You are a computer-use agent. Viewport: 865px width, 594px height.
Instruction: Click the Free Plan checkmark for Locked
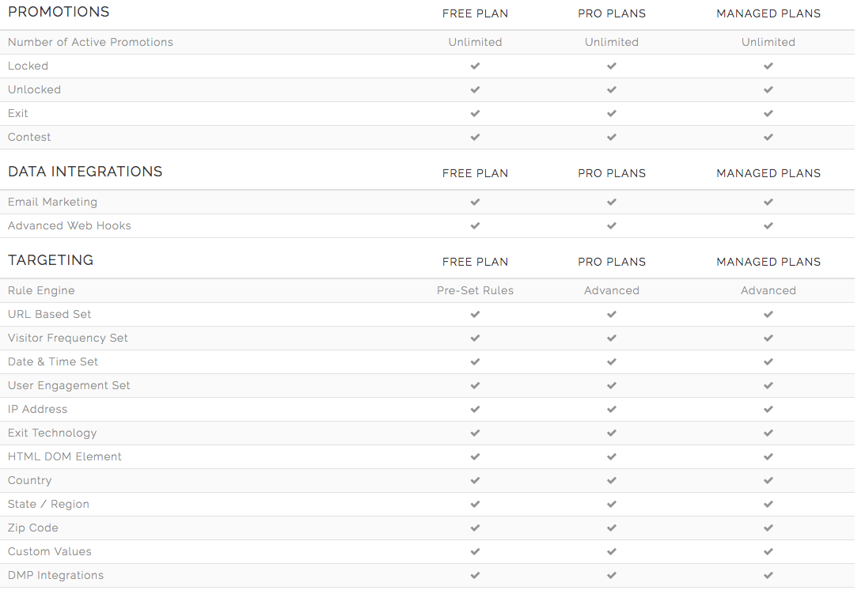click(475, 66)
